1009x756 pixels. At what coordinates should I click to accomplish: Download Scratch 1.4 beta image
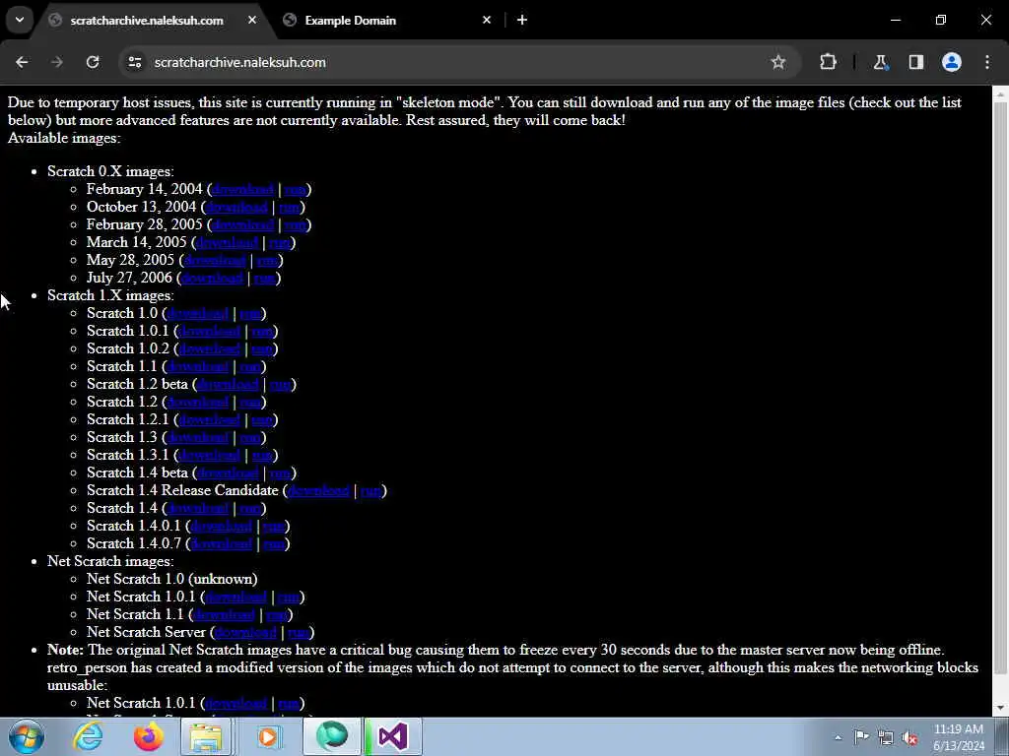(x=228, y=473)
